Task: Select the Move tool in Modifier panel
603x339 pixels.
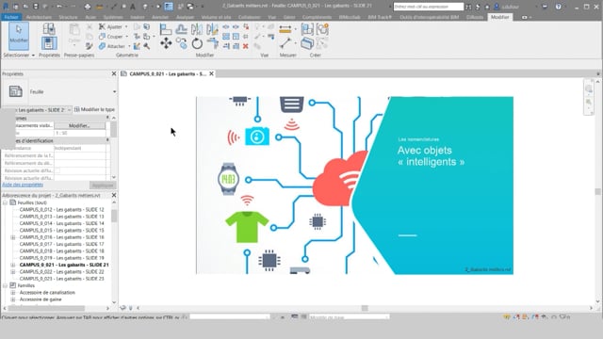Action: coord(166,43)
